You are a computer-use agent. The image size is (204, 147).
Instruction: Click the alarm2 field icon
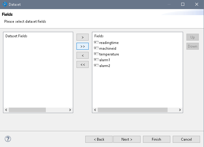(x=96, y=65)
